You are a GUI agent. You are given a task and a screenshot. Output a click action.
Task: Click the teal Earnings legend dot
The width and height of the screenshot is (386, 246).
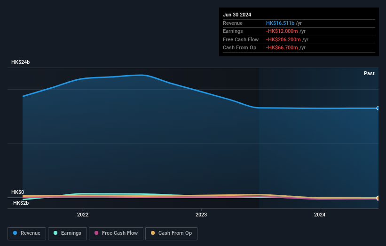55,233
